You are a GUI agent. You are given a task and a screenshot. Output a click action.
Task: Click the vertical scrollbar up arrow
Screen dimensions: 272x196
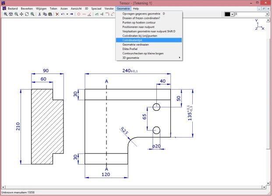tap(268, 21)
